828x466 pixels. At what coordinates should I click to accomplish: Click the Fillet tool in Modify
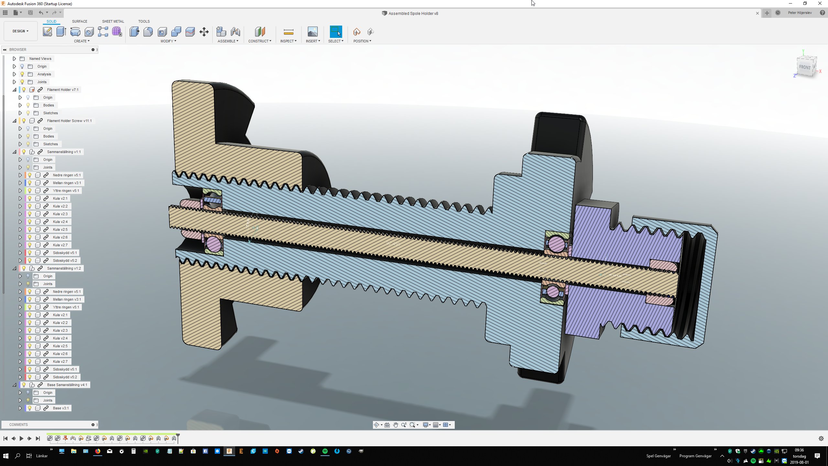pyautogui.click(x=148, y=32)
